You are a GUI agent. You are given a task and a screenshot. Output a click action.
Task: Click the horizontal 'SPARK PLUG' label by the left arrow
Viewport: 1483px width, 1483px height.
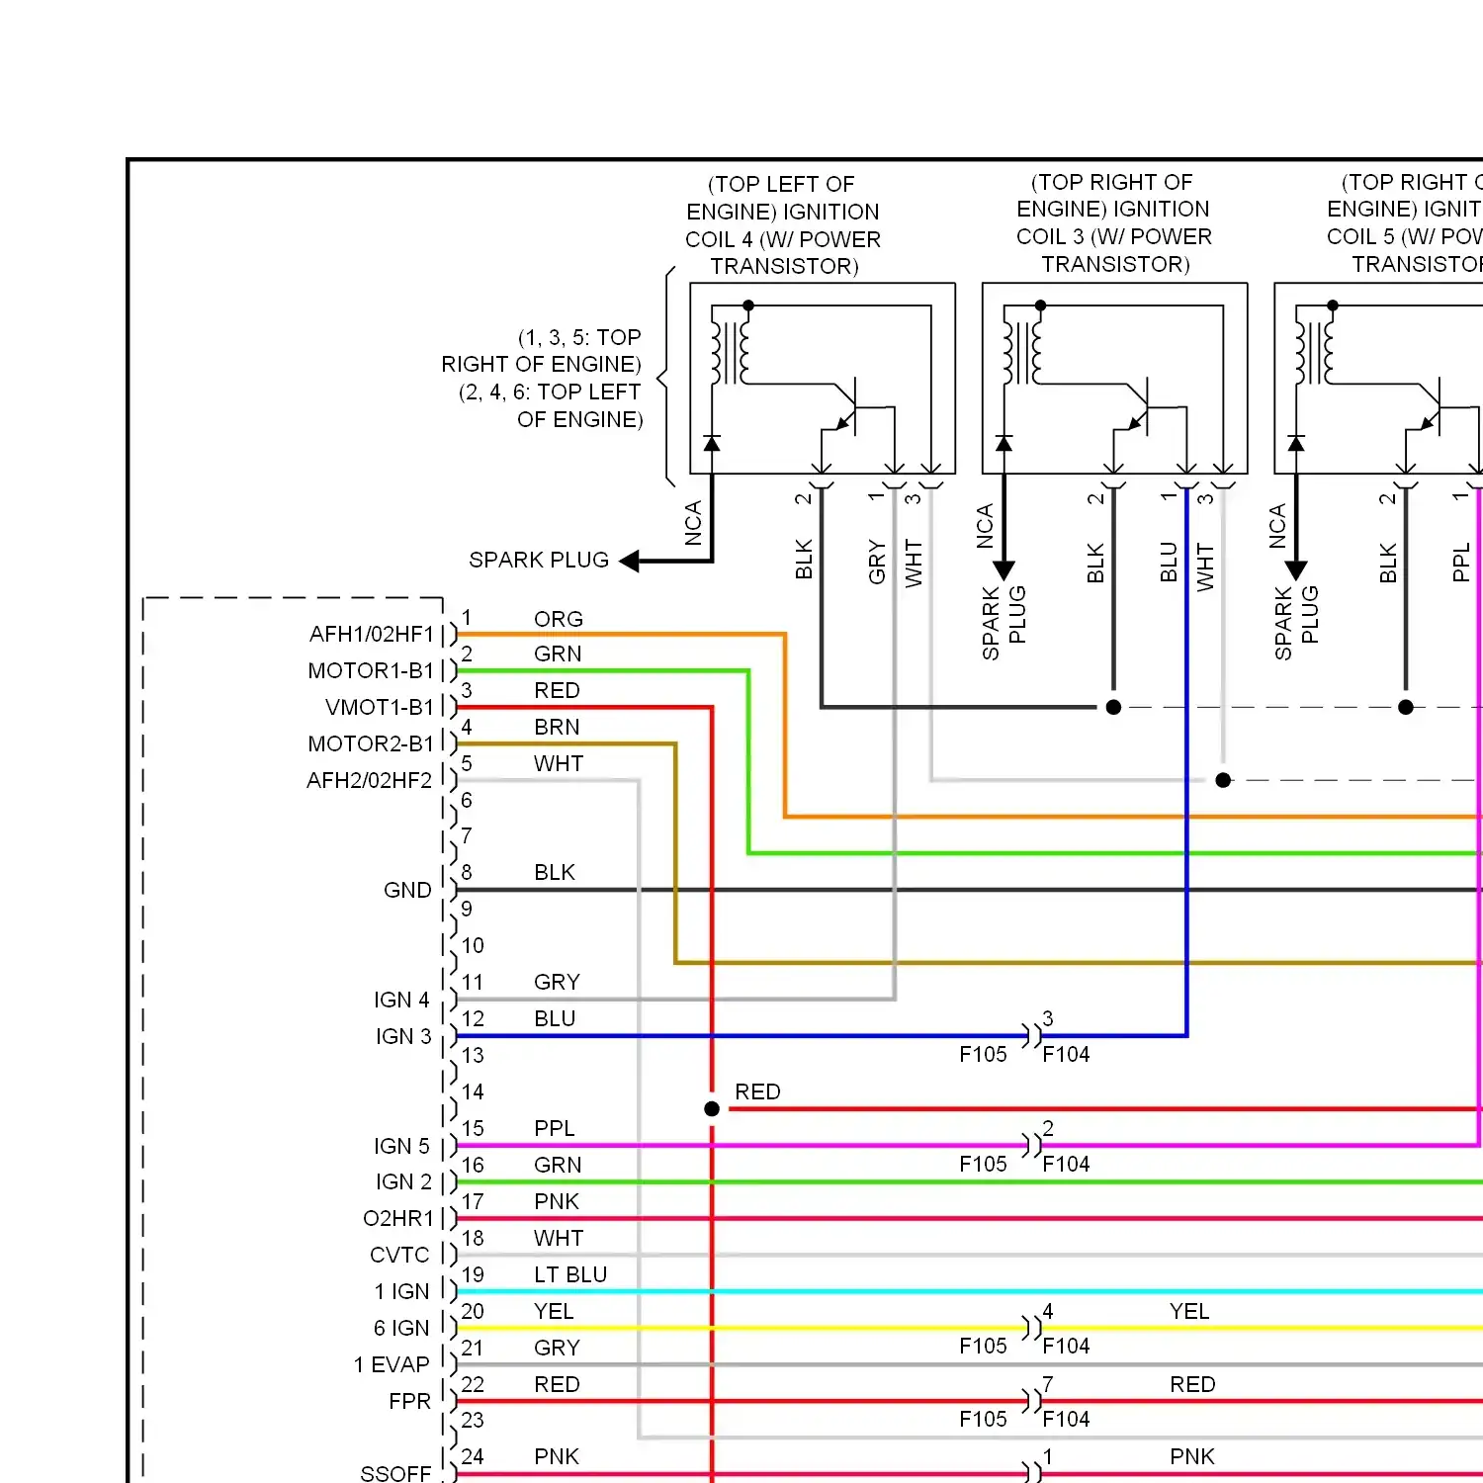pyautogui.click(x=539, y=560)
